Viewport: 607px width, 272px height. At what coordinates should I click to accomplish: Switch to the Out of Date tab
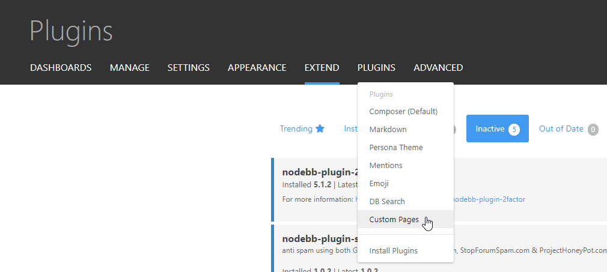point(568,128)
